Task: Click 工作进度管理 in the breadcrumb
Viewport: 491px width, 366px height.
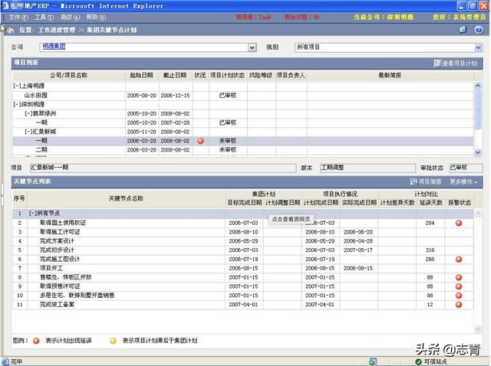Action: pyautogui.click(x=57, y=30)
